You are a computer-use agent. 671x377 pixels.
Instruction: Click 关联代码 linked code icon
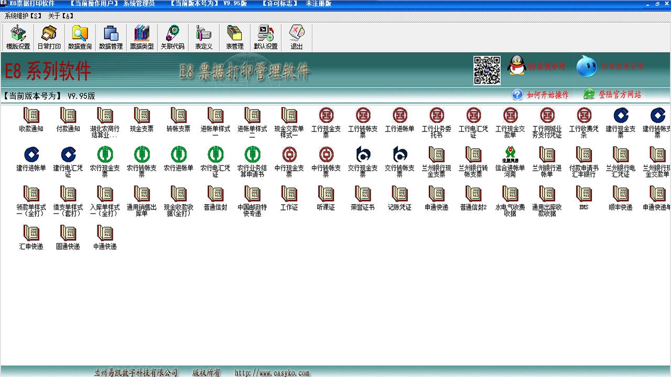pos(172,37)
